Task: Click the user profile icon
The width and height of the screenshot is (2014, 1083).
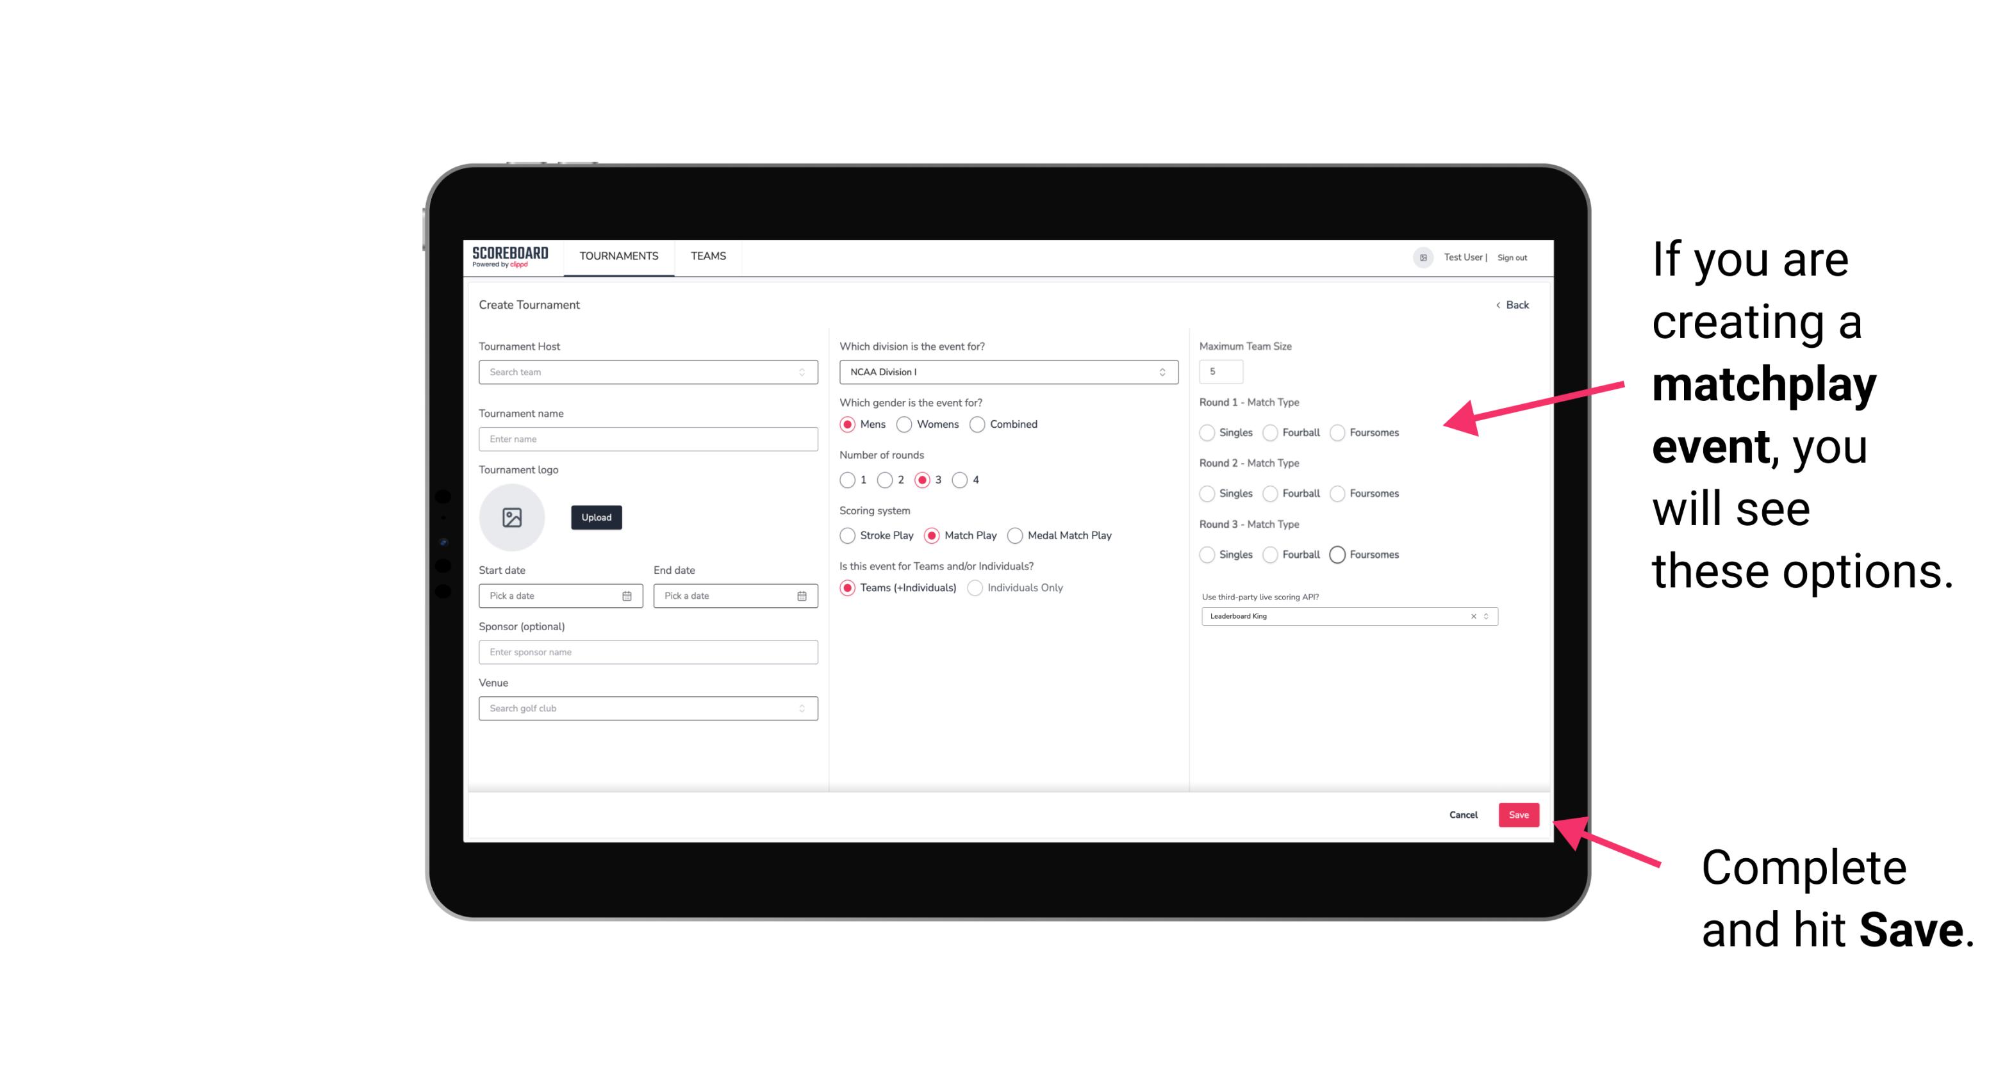Action: point(1421,257)
